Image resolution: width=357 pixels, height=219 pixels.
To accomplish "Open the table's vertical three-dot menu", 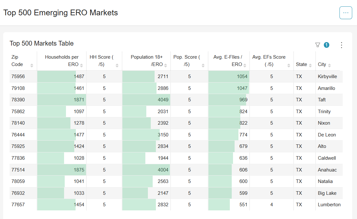I will click(x=341, y=45).
